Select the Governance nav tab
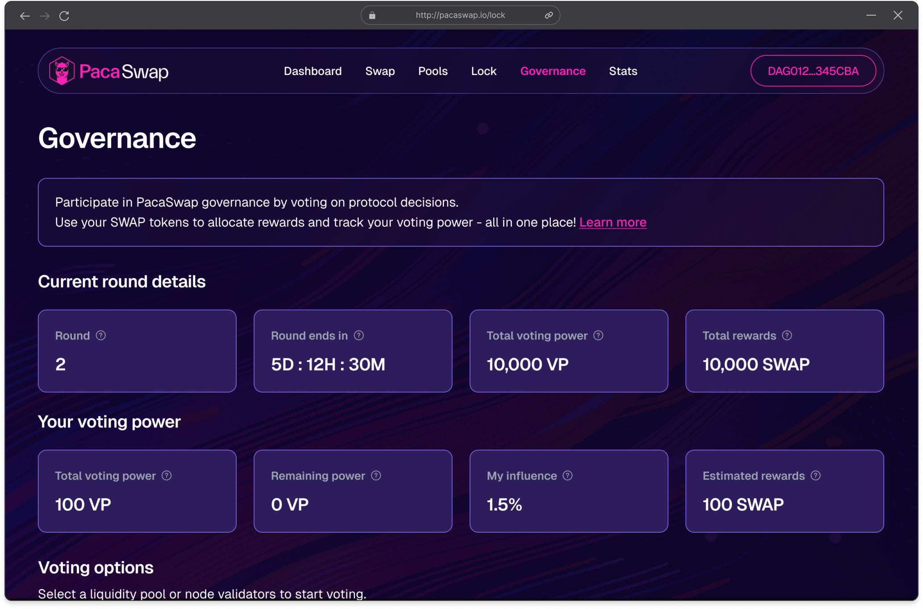The height and width of the screenshot is (609, 923). coord(553,71)
